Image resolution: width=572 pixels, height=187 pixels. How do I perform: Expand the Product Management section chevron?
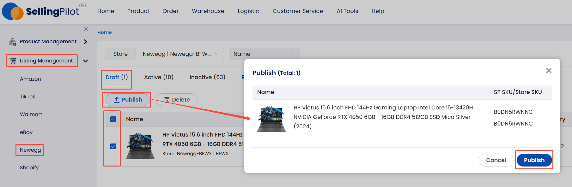(85, 42)
